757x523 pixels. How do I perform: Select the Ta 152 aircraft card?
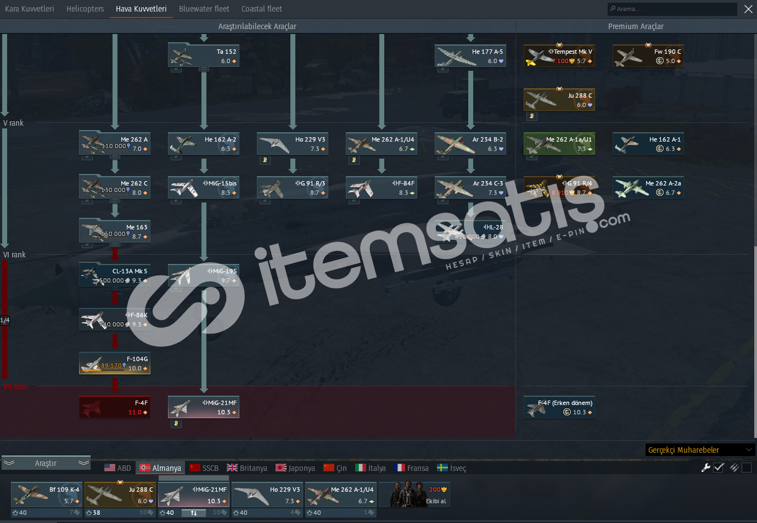[x=204, y=56]
